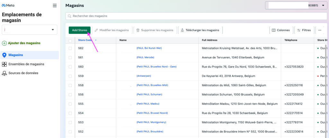Image resolution: width=329 pixels, height=138 pixels.
Task: Check the box for store 555
Action: pos(70,104)
